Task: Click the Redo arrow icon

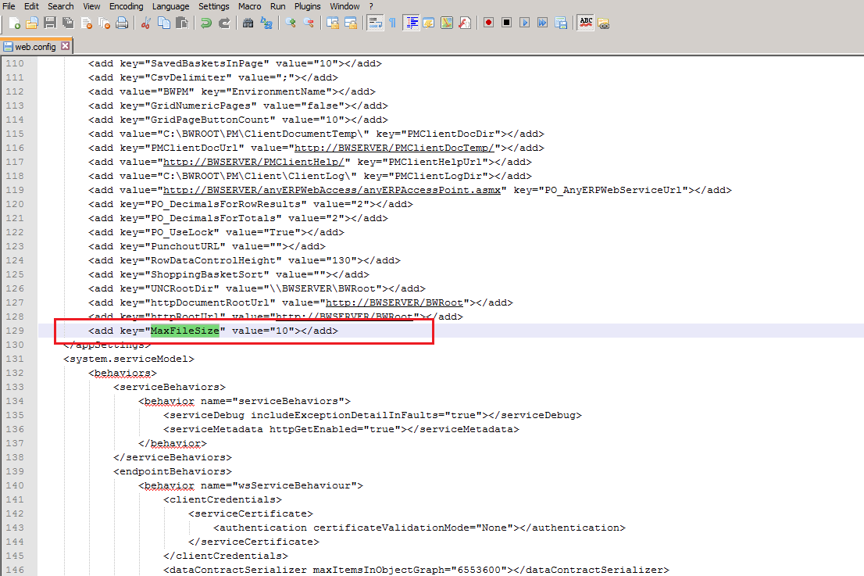Action: tap(224, 23)
